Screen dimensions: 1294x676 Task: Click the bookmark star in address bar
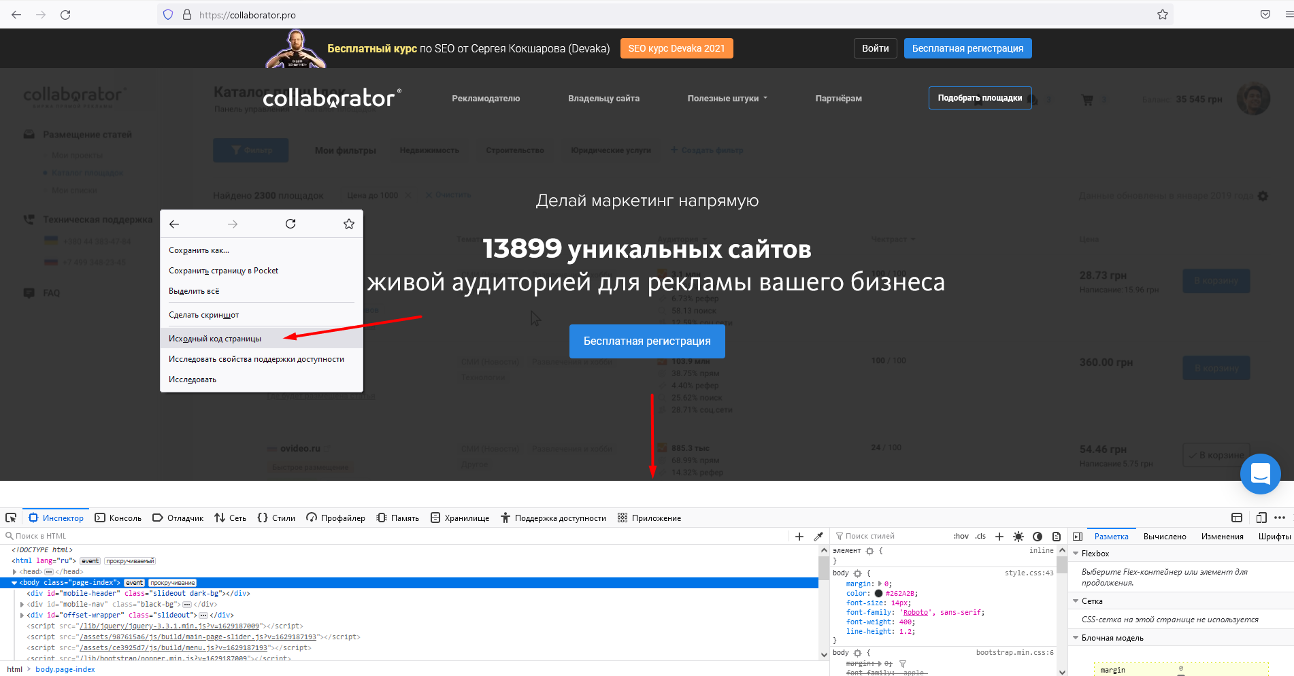1163,15
